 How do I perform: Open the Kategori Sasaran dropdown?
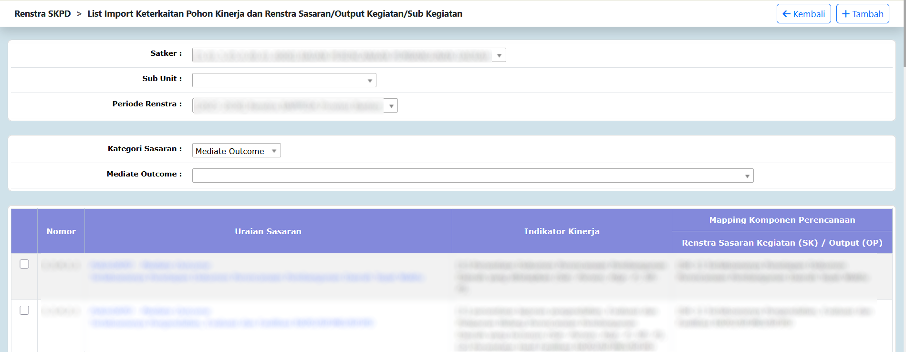coord(236,151)
